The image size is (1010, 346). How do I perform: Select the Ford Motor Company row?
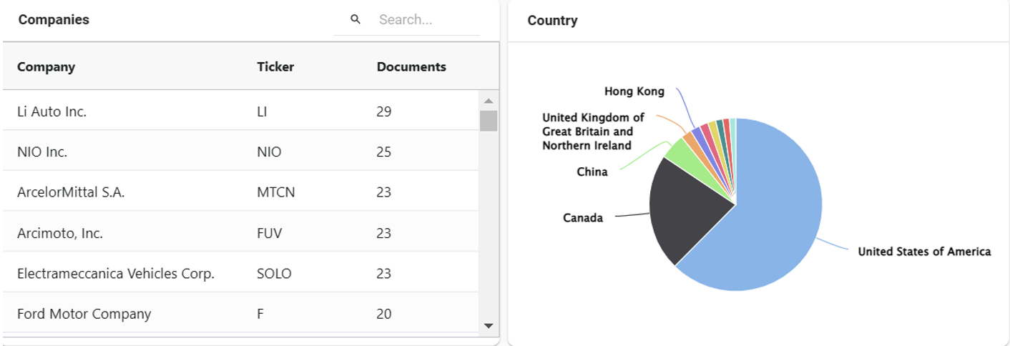pos(84,314)
